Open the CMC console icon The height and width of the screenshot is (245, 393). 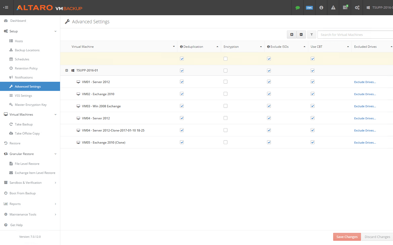(309, 8)
